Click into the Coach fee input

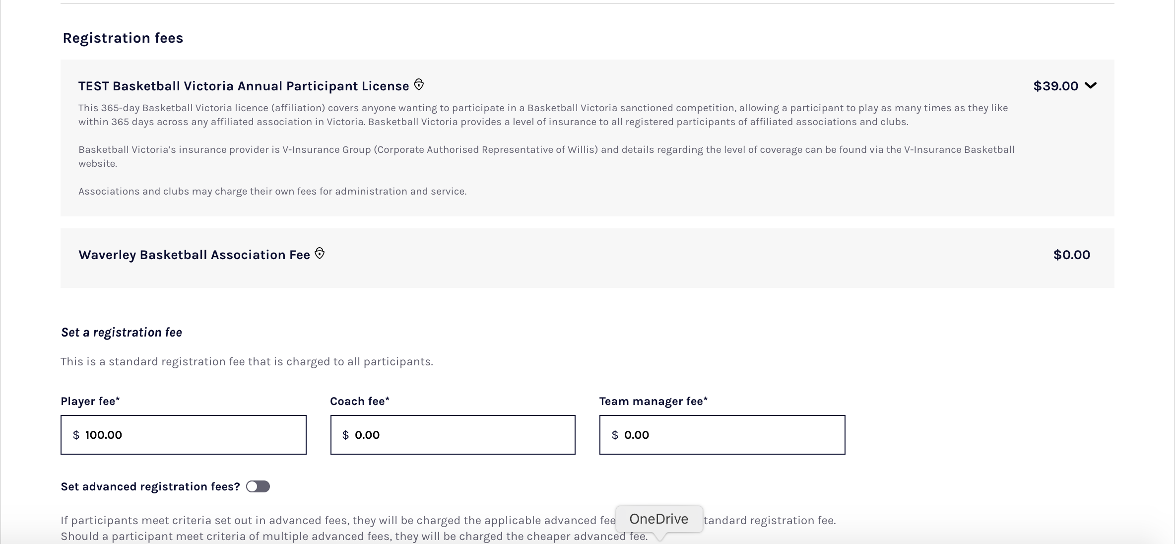[x=452, y=435]
